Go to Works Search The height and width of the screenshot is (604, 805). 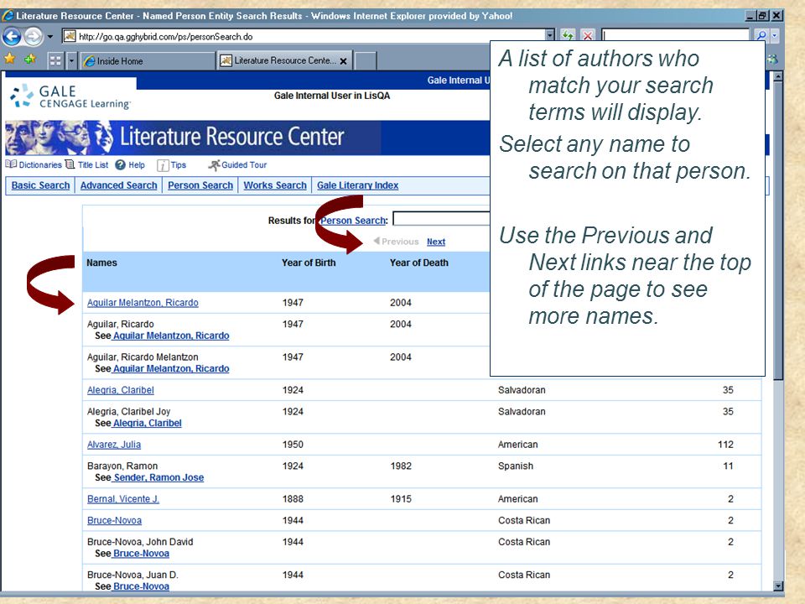[275, 185]
